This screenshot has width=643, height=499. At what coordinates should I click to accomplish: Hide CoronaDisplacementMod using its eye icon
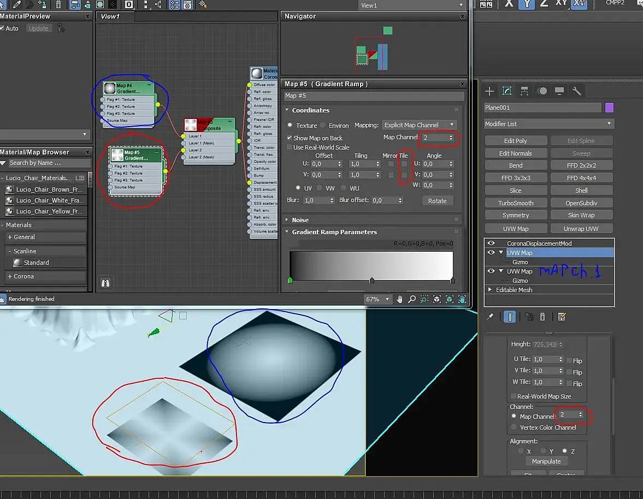(x=491, y=243)
